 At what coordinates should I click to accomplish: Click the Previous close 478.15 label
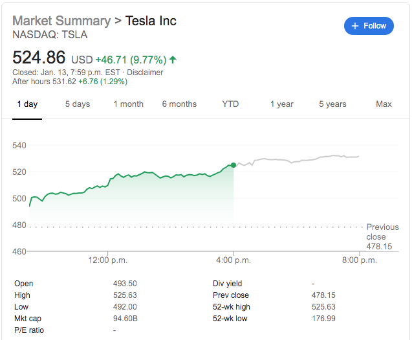click(382, 237)
